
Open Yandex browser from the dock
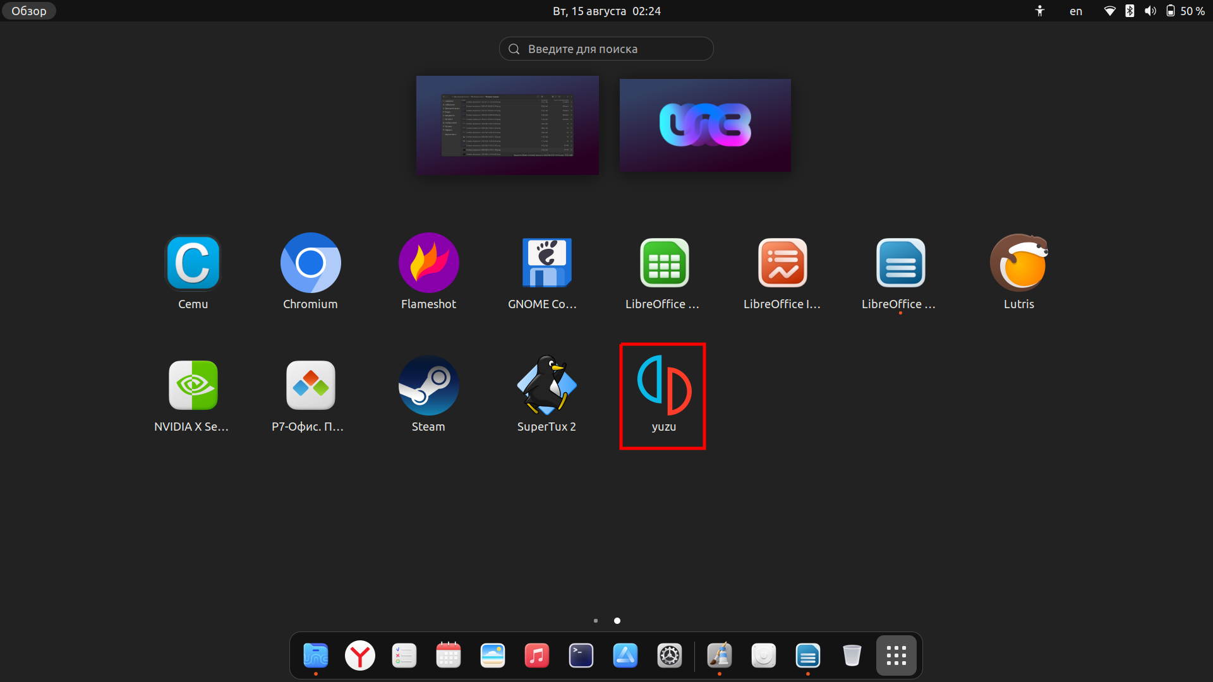(x=360, y=655)
